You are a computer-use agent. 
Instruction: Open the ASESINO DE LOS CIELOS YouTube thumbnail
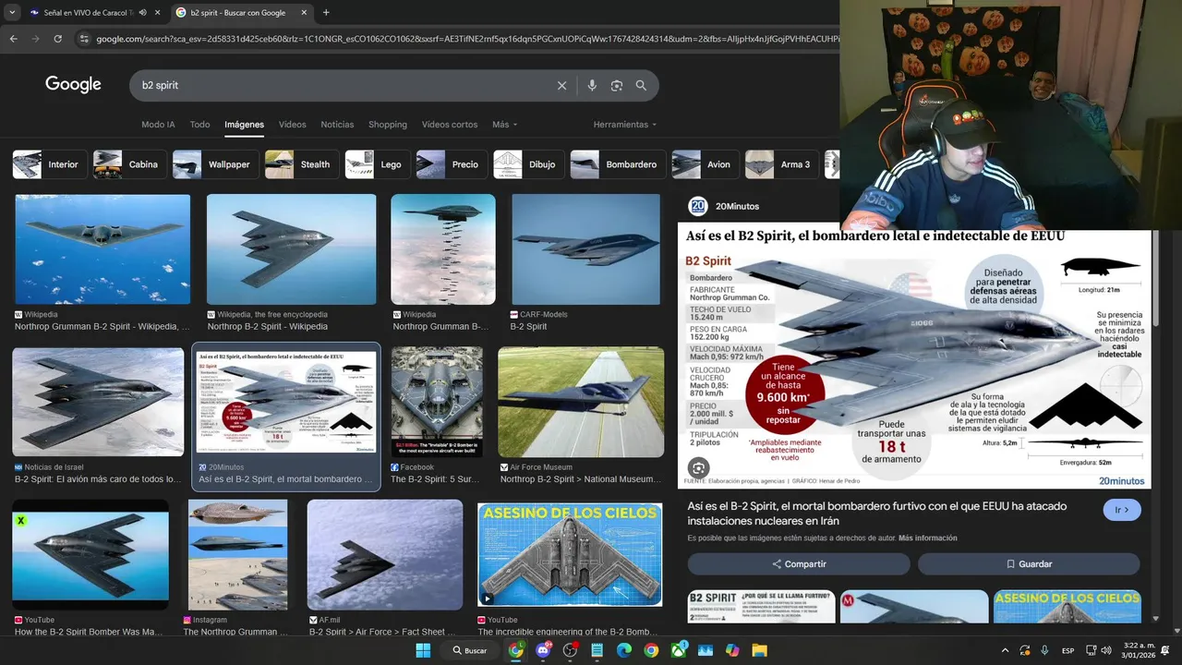(570, 554)
